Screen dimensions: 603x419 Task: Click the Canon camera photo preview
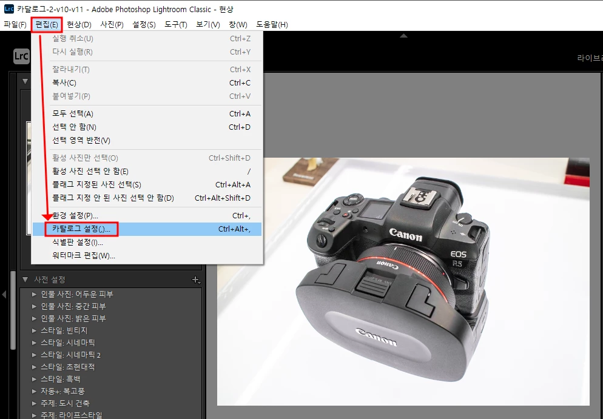pos(403,281)
